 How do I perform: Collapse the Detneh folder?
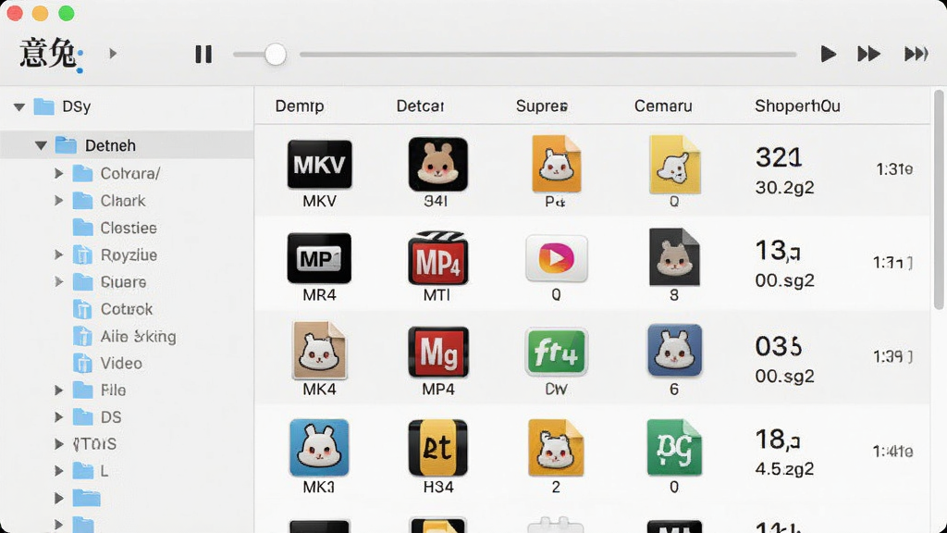41,145
